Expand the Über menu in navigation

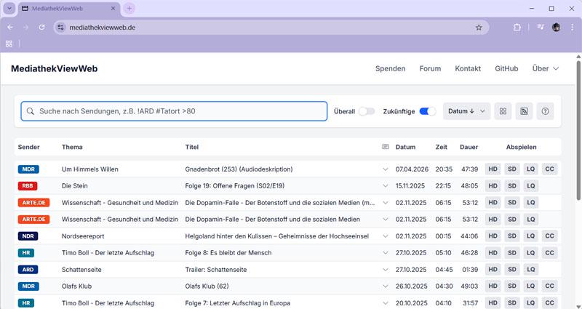tap(545, 68)
